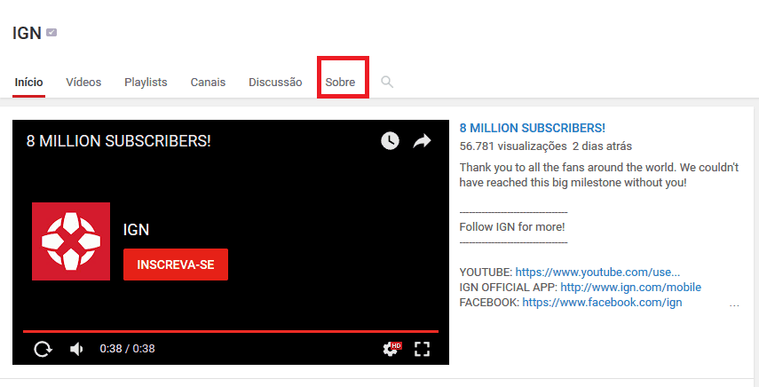
Task: Open the blue 8 MILLION SUBSCRIBERS! title link
Action: pos(533,128)
